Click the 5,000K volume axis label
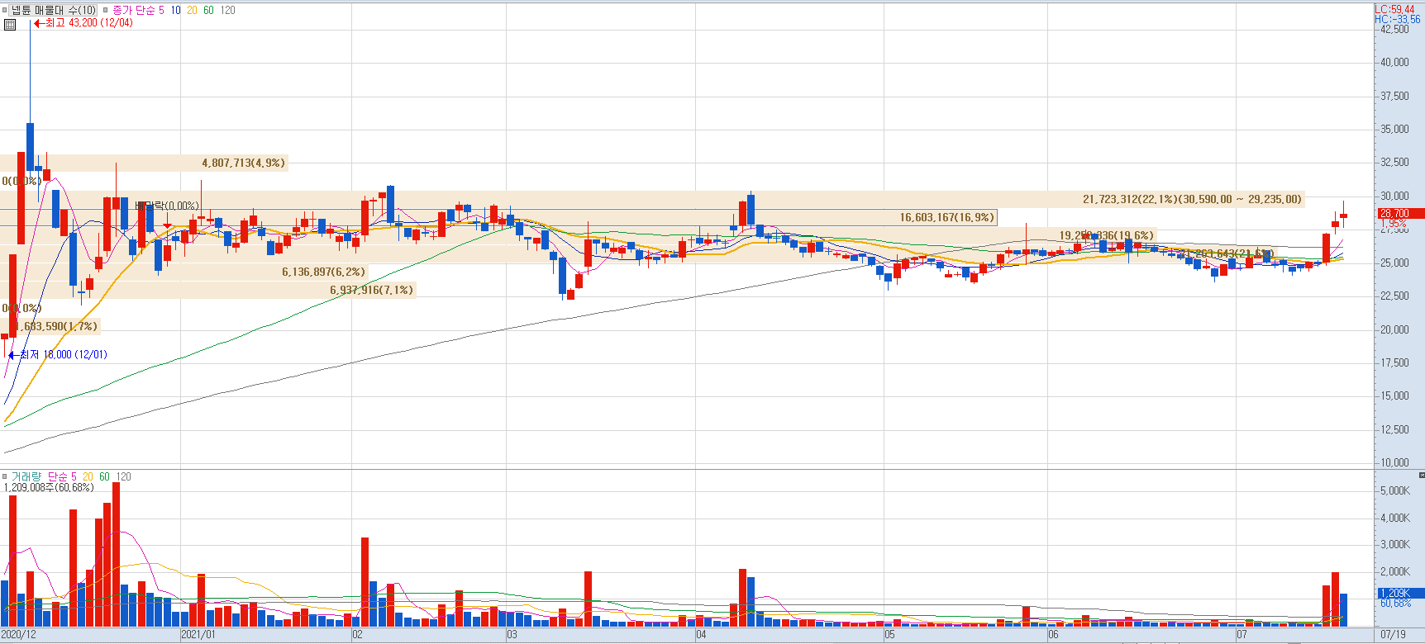1425x644 pixels. coord(1395,490)
